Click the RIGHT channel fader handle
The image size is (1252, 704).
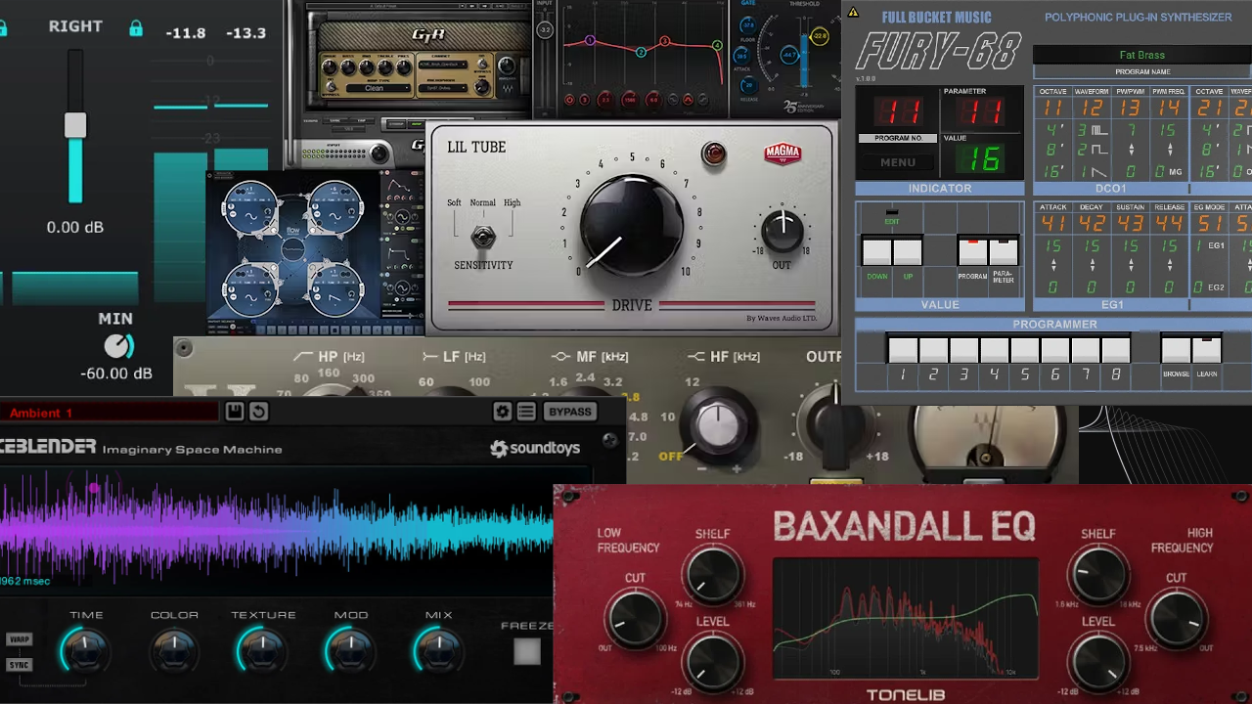[x=75, y=125]
